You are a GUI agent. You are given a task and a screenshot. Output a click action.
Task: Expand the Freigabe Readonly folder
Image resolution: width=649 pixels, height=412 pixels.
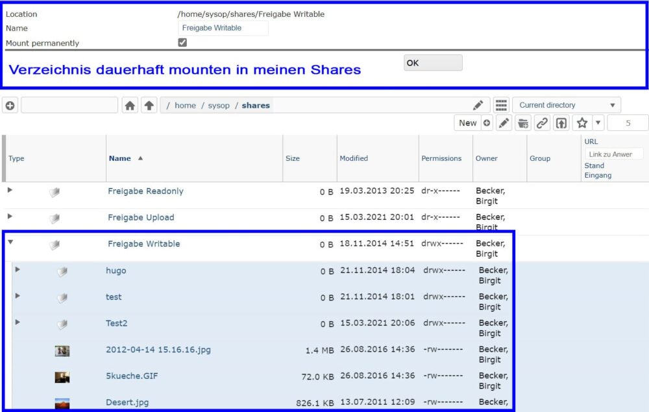pyautogui.click(x=10, y=190)
